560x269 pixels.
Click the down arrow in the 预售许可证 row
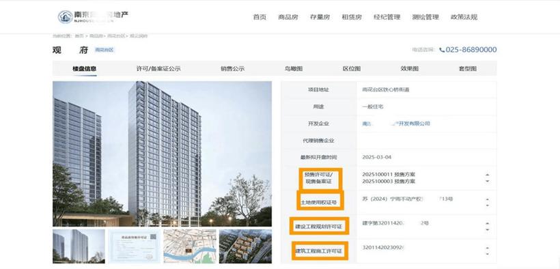pos(487,181)
